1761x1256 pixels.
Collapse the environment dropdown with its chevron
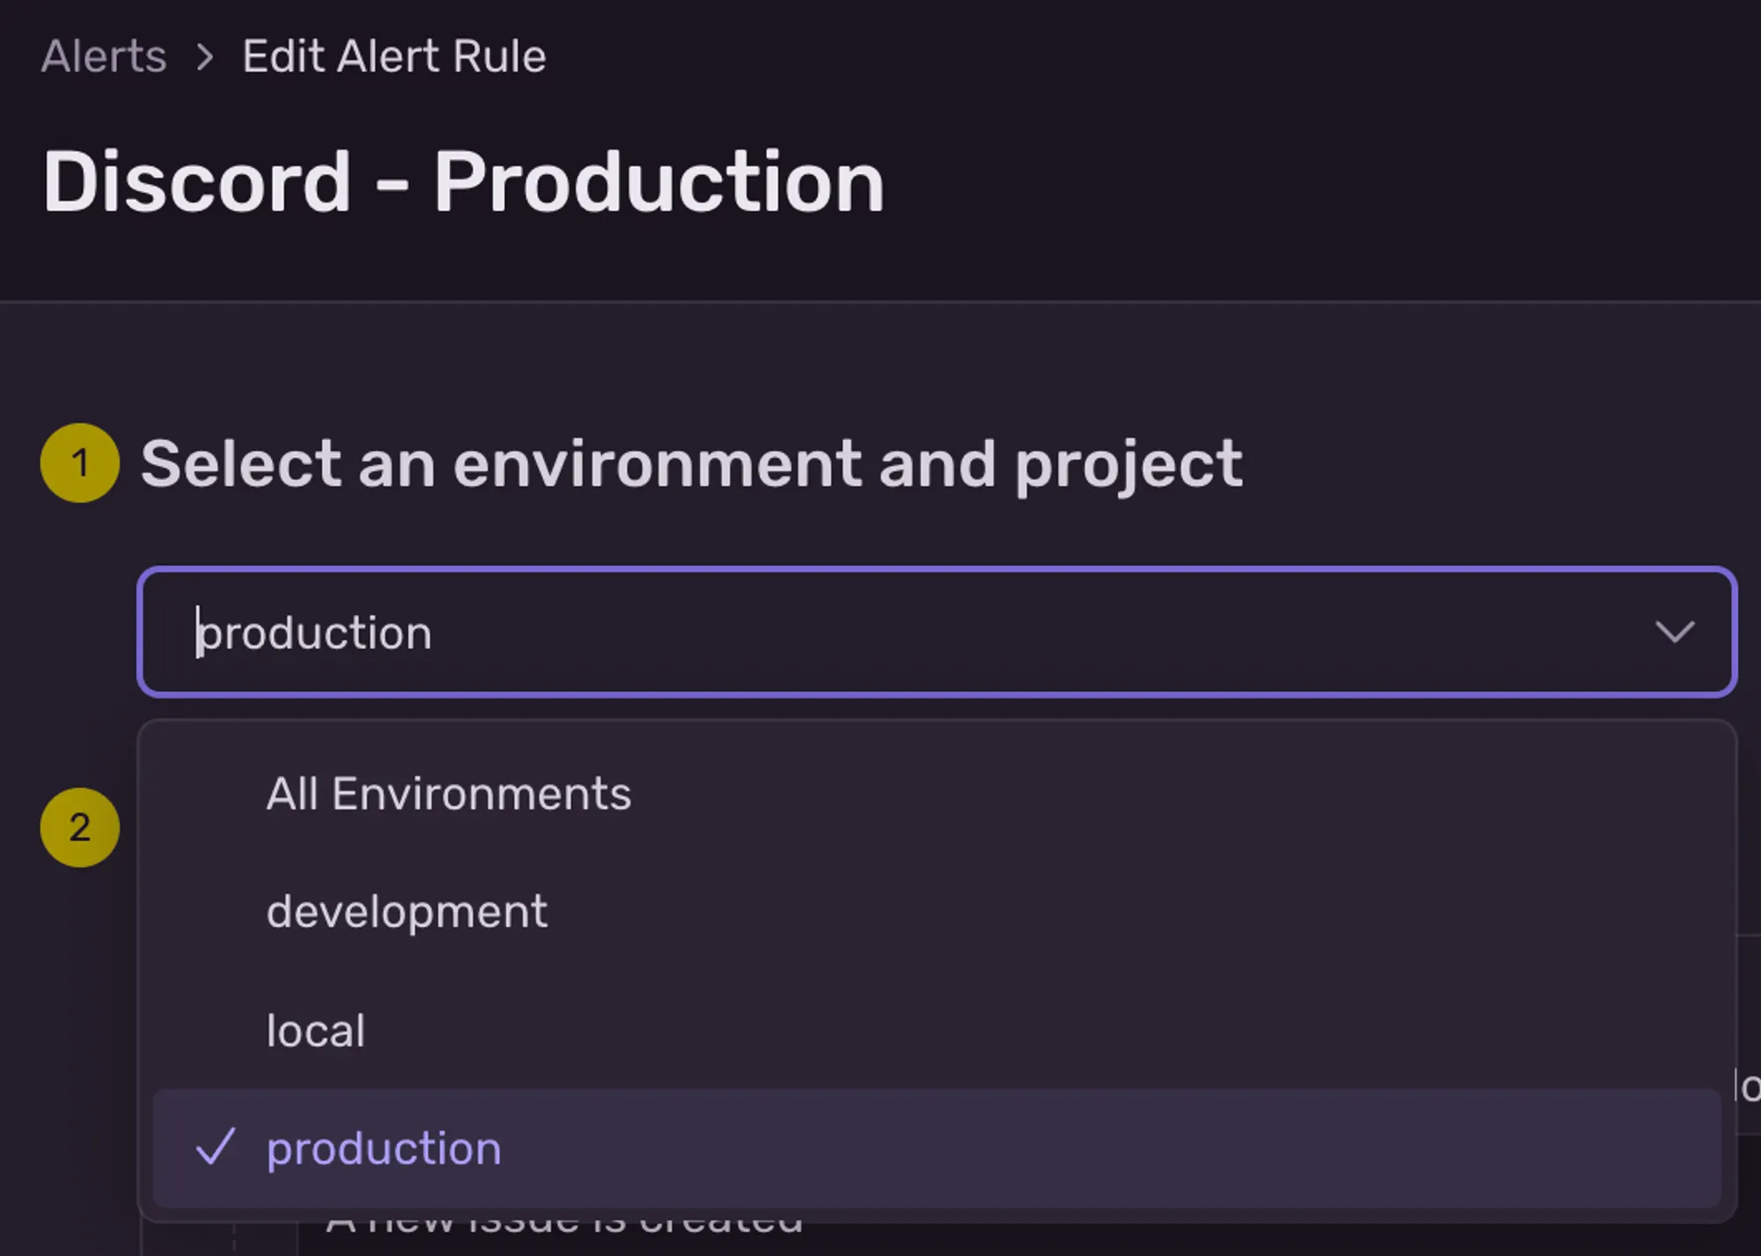point(1674,632)
